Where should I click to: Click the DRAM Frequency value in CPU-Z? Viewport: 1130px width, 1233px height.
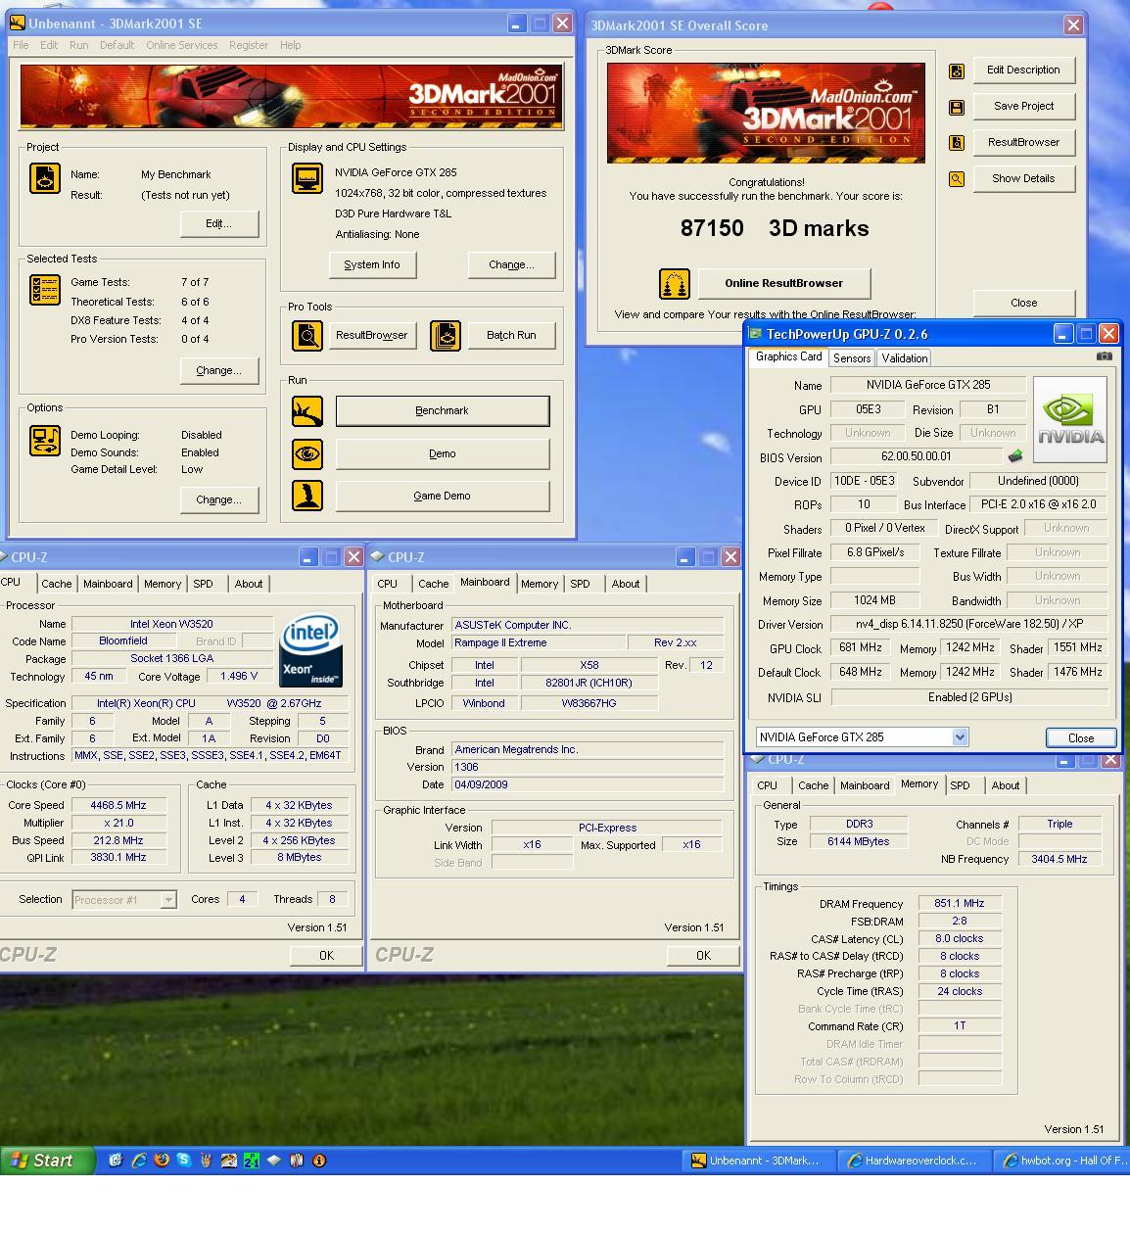point(960,904)
